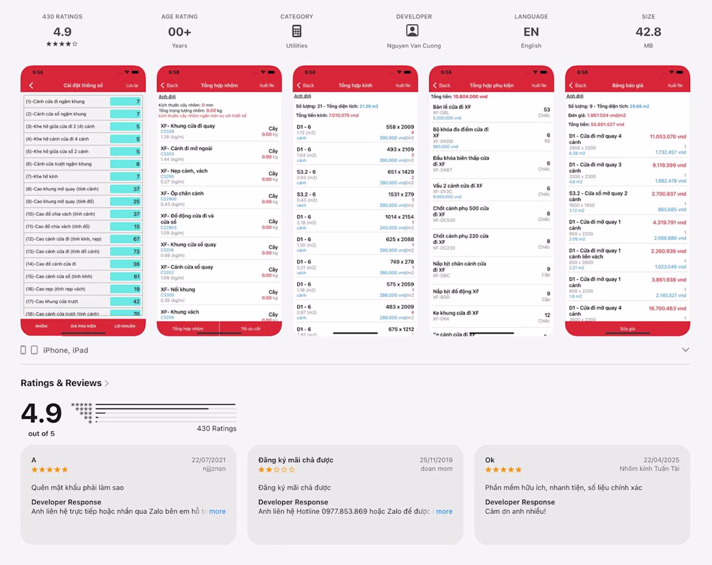712x565 pixels.
Task: Click review date 22/04/2025
Action: pos(661,460)
